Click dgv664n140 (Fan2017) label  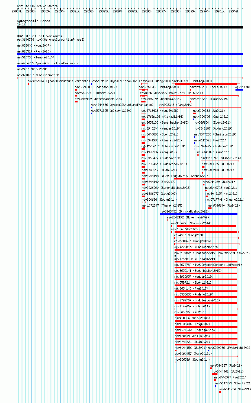point(158,182)
